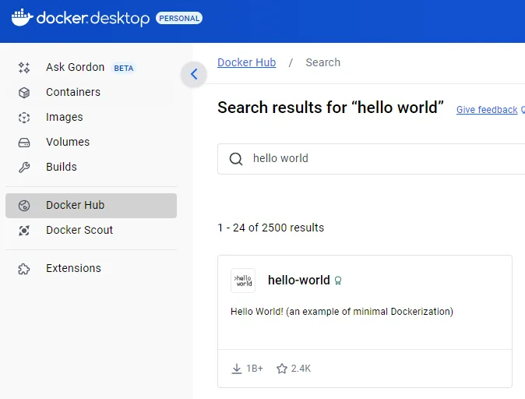Click the PERSONAL plan badge
Screen dimensions: 525x399
(x=179, y=18)
